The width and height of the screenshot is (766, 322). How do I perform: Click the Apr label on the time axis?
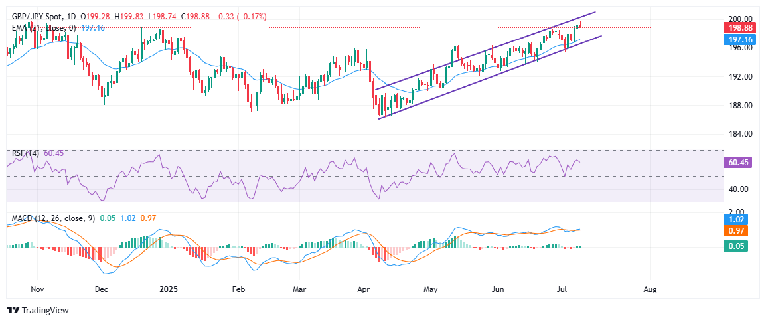pyautogui.click(x=362, y=289)
